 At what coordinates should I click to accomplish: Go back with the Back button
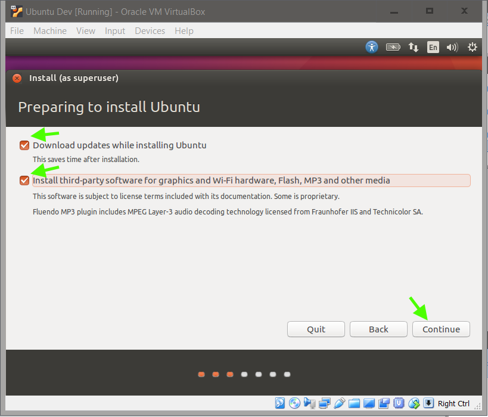378,329
